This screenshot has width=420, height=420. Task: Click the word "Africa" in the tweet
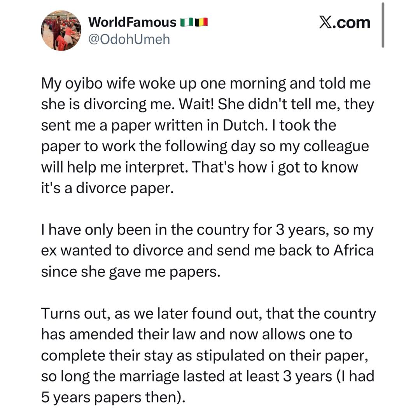353,250
